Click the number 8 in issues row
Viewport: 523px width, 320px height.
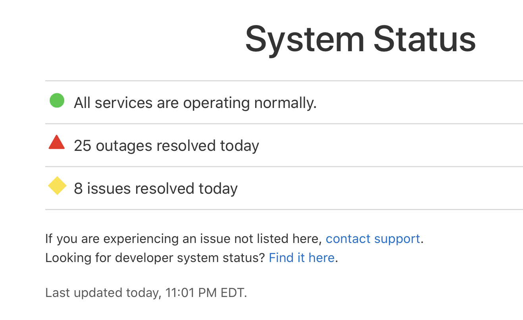coord(78,189)
